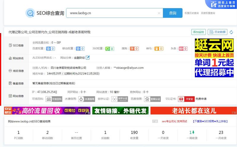Click the 360权重 green badge
Viewport: 237px width, 147px height.
pyautogui.click(x=110, y=49)
